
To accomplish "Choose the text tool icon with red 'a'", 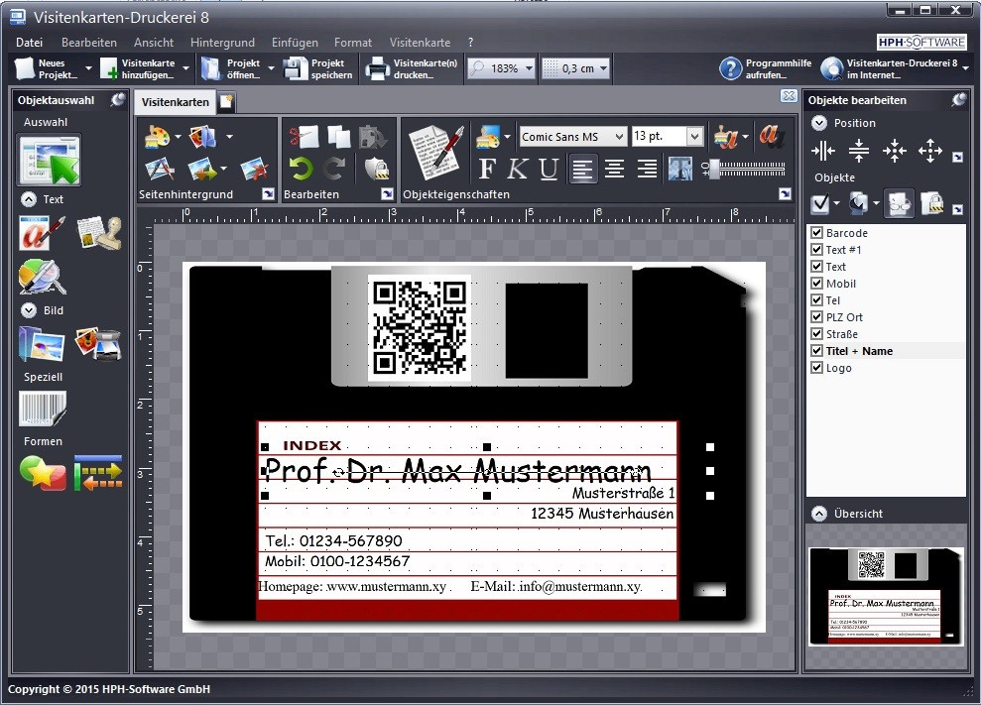I will (42, 233).
